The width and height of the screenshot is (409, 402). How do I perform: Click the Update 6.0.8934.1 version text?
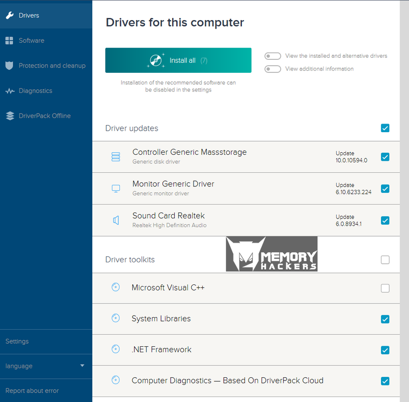coord(348,220)
